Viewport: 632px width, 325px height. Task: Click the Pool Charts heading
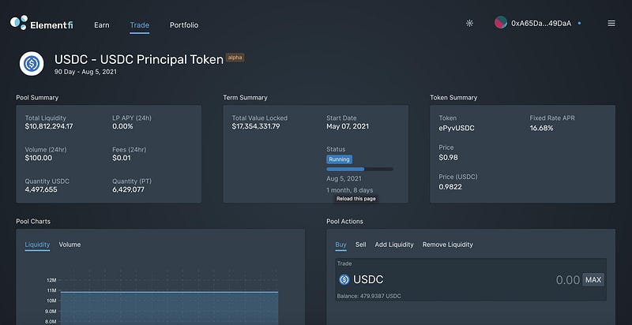[33, 222]
